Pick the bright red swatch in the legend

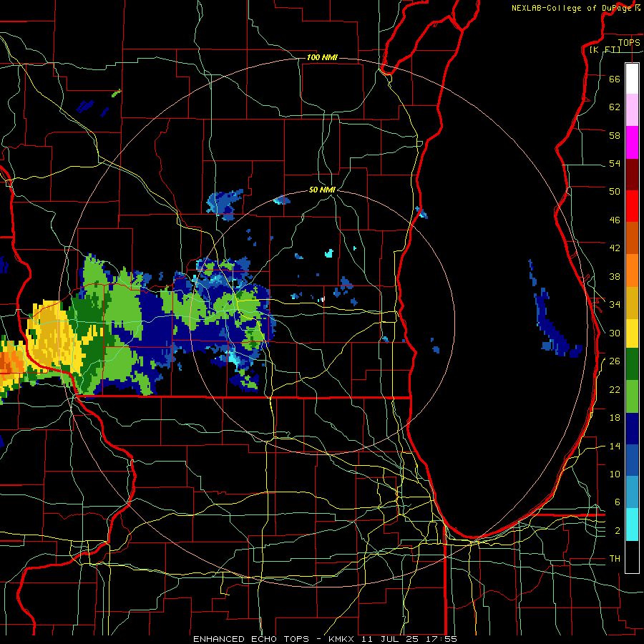[x=632, y=207]
